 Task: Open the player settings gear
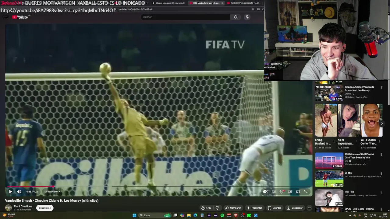coord(282,192)
